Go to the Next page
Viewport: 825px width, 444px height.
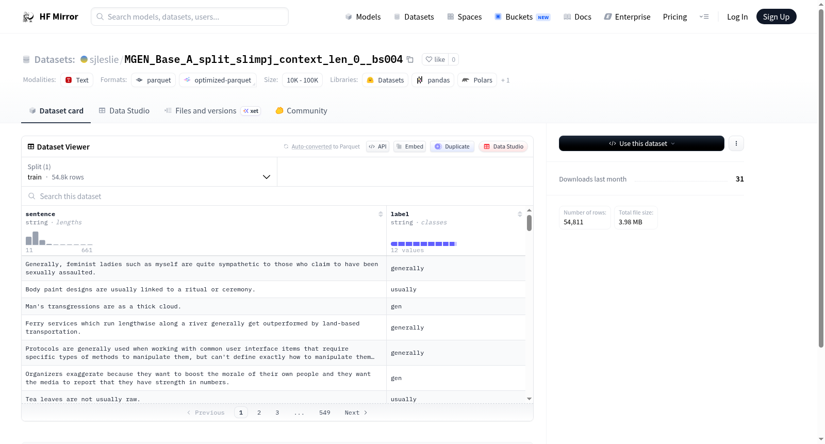(356, 413)
